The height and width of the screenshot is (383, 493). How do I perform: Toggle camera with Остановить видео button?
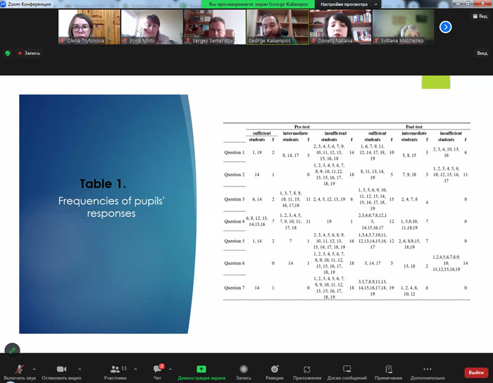coord(61,369)
